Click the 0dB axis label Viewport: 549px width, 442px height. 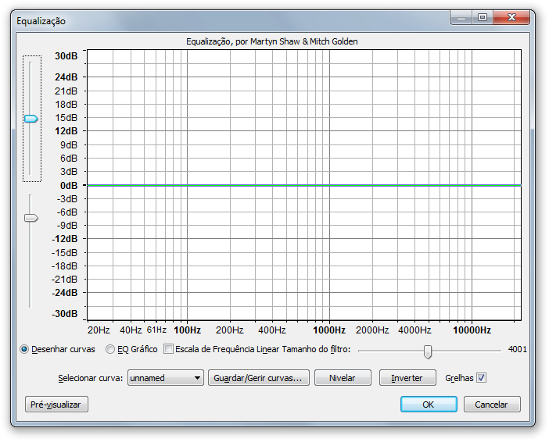click(x=69, y=185)
